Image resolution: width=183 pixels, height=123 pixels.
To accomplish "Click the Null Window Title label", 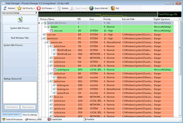I will (20, 38).
